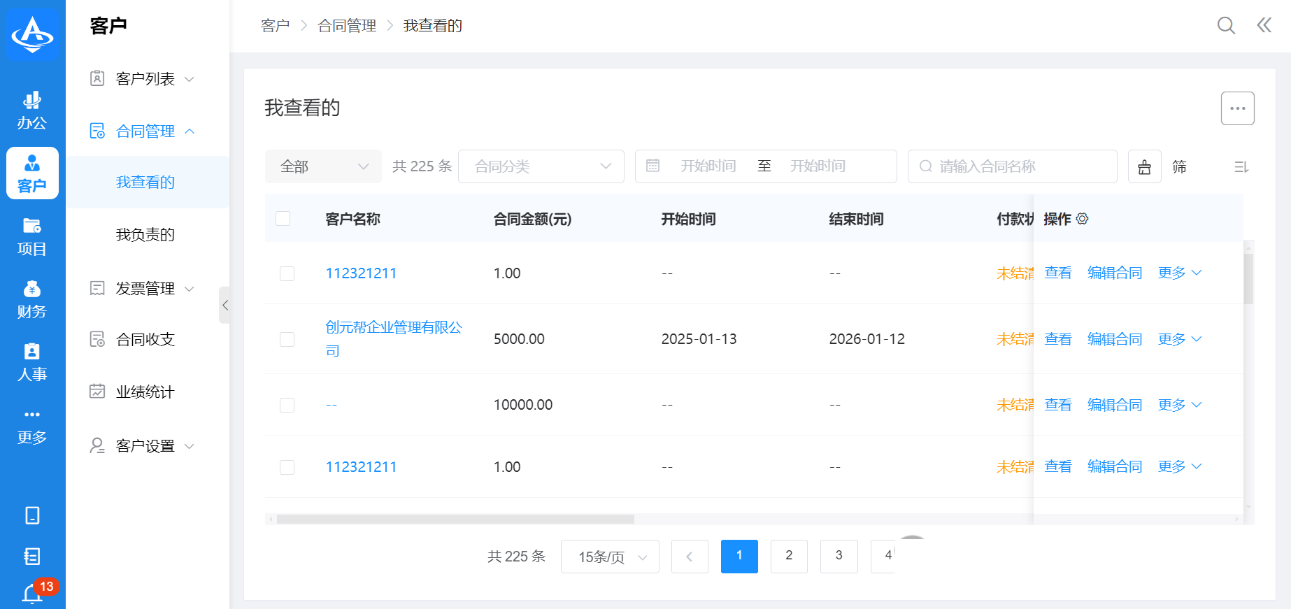Open the 15条/页 page size dropdown
The image size is (1291, 609).
click(x=609, y=557)
